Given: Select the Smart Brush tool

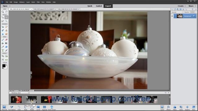Looking at the screenshot, I should click(x=3, y=30).
